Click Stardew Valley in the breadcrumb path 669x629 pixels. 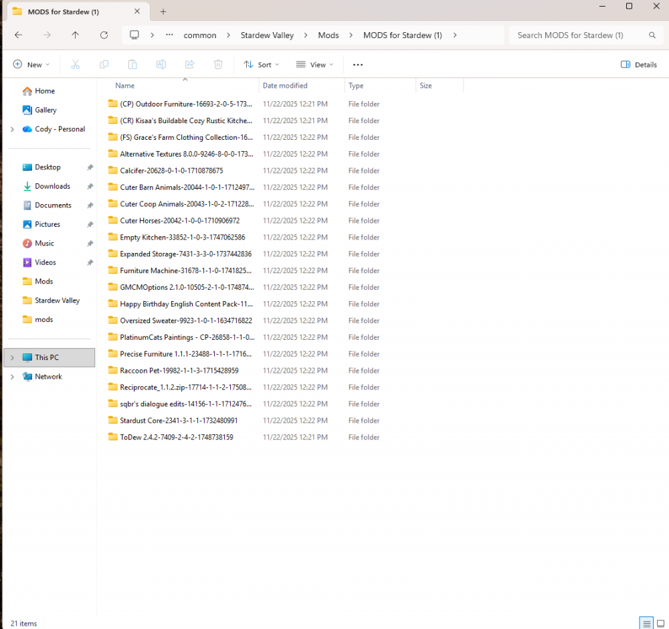pos(267,35)
